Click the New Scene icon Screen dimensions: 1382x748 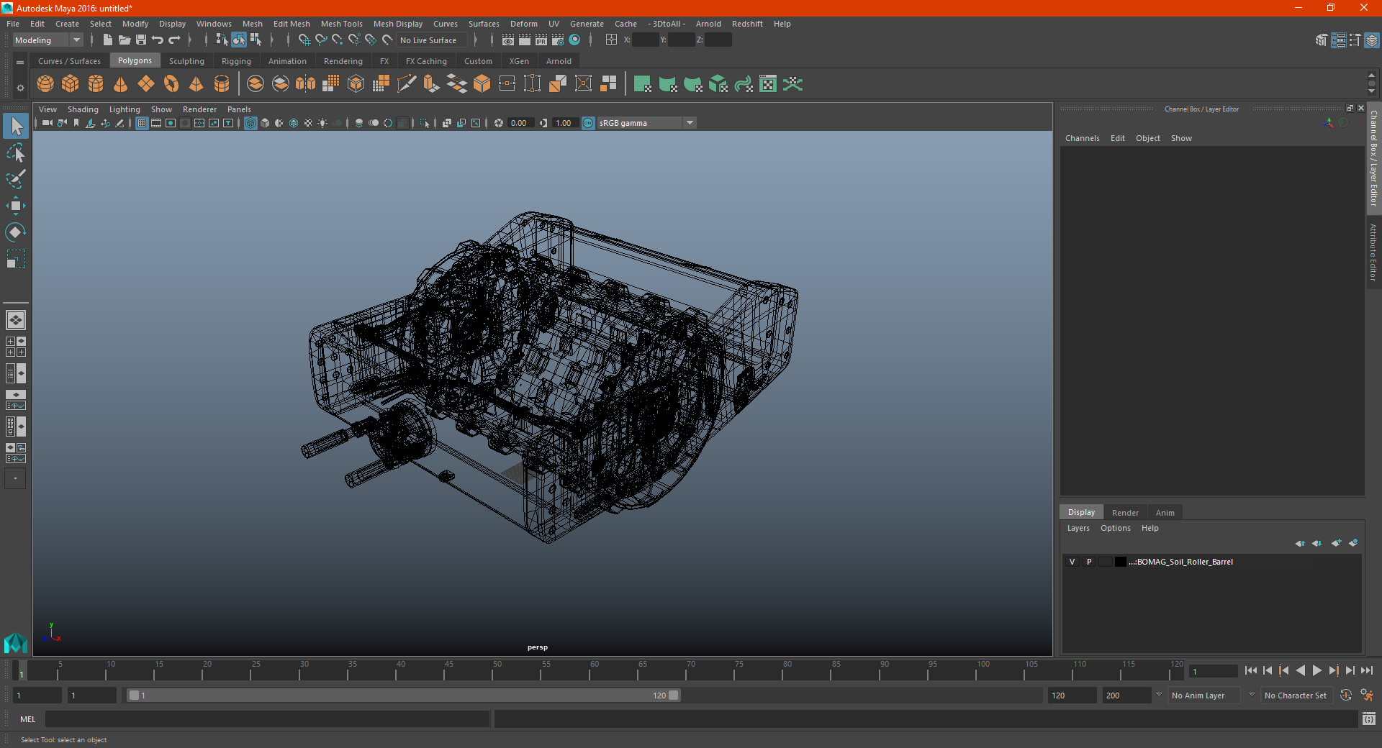108,40
